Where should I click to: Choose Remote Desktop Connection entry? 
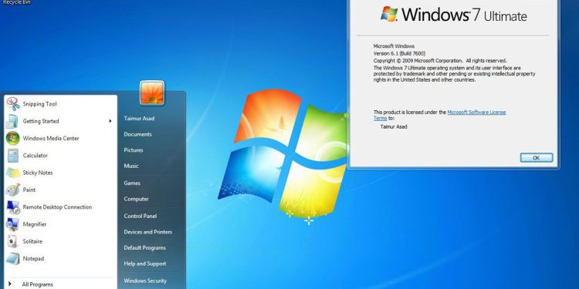coord(57,207)
